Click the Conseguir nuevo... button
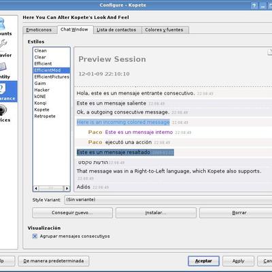Image resolution: width=272 pixels, height=272 pixels. [x=72, y=213]
